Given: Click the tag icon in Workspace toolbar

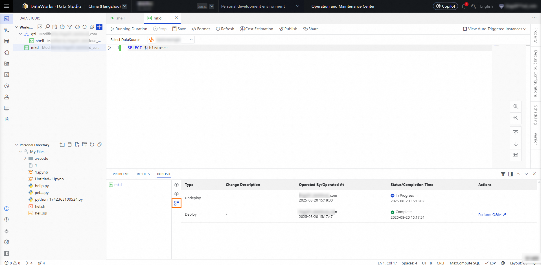Looking at the screenshot, I should coord(77,27).
